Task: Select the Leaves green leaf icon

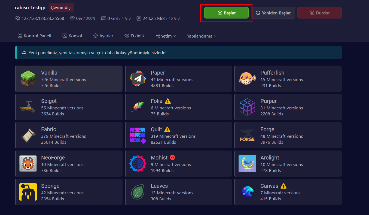Action: pos(138,192)
